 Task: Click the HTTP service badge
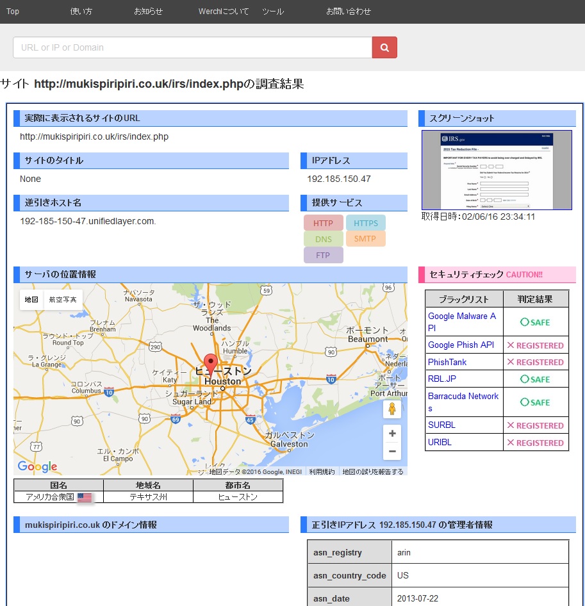(324, 224)
